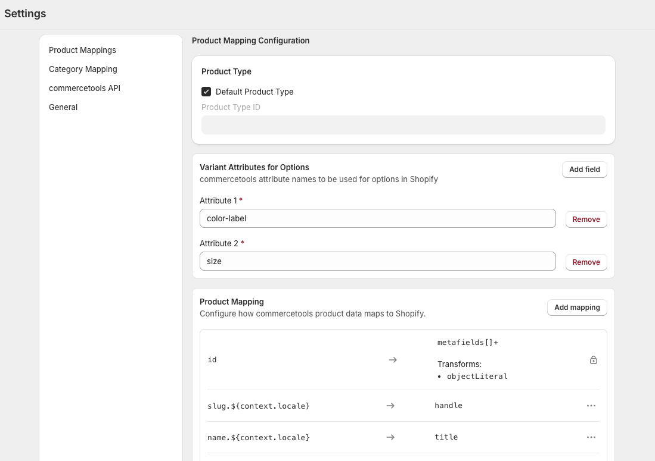Open the ellipsis menu on the name mapping row
The width and height of the screenshot is (655, 461).
pyautogui.click(x=591, y=437)
